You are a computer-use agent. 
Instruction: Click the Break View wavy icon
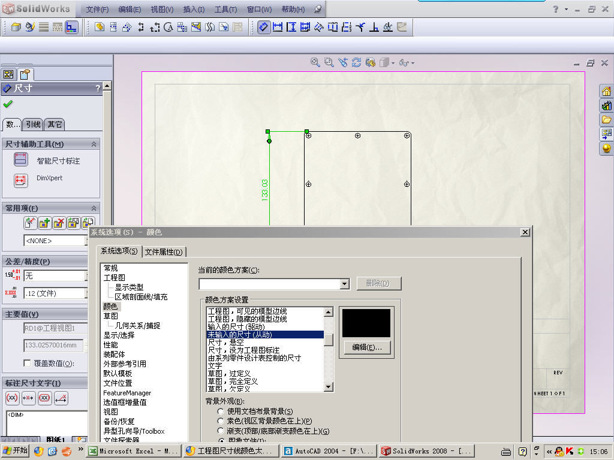coord(210,27)
